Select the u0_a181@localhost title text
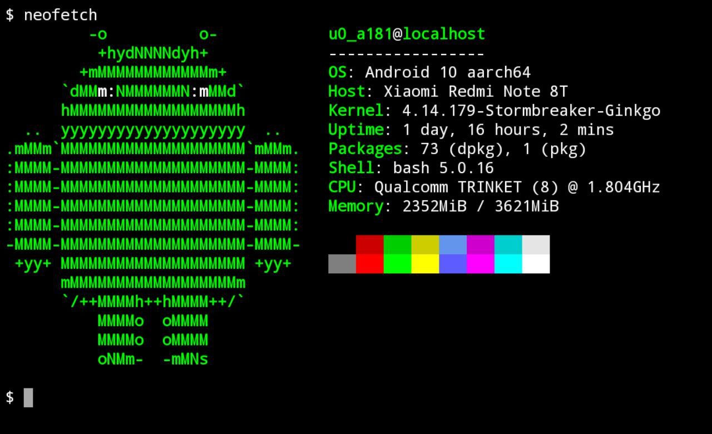The width and height of the screenshot is (712, 434). click(407, 34)
